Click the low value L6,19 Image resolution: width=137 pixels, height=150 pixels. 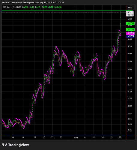38,7
